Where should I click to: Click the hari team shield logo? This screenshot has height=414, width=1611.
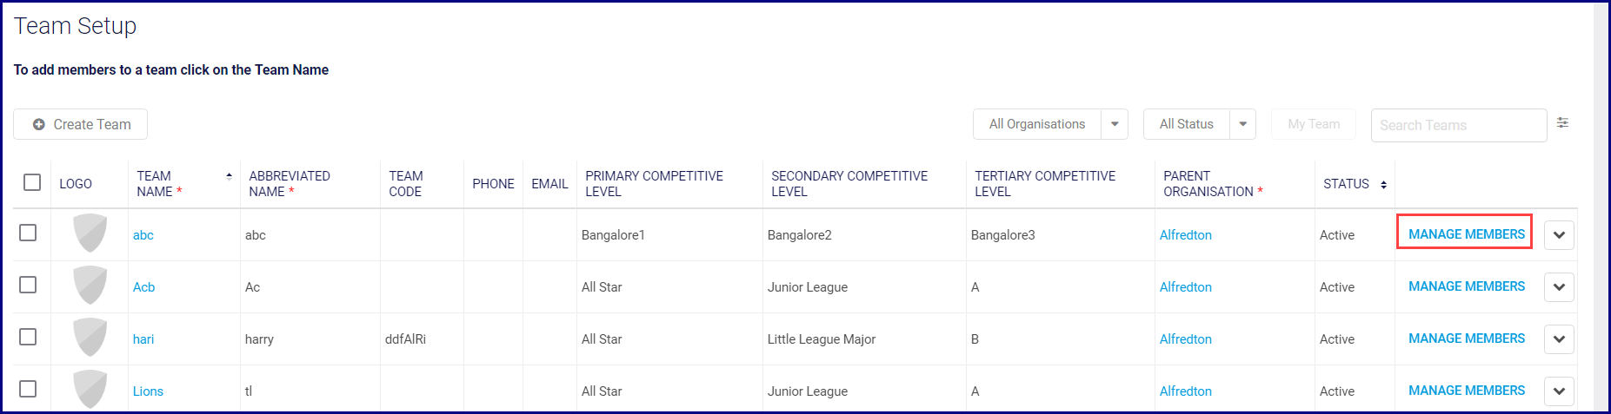[x=90, y=338]
